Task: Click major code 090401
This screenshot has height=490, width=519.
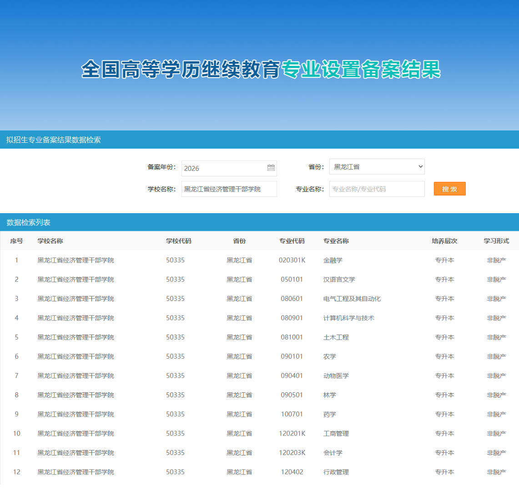Action: click(292, 376)
